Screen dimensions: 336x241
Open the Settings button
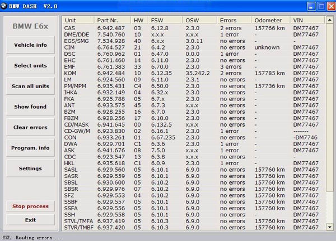[x=30, y=168]
